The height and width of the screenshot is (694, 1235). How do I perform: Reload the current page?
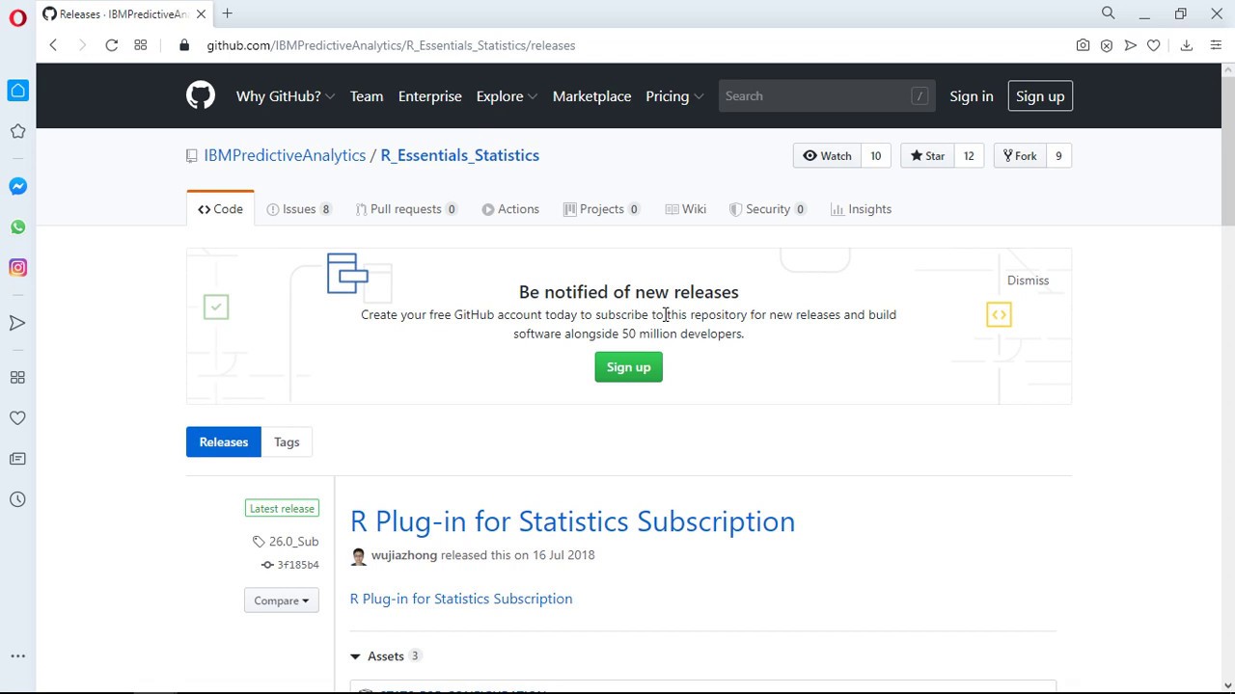point(112,45)
